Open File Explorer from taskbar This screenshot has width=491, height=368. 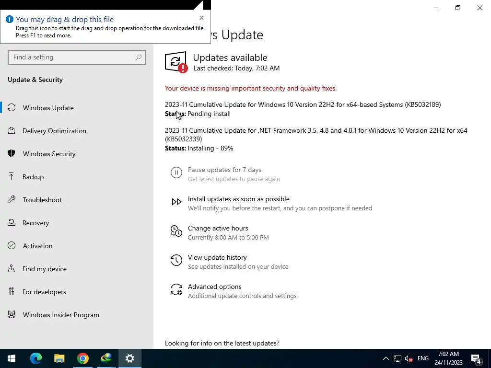pyautogui.click(x=59, y=358)
